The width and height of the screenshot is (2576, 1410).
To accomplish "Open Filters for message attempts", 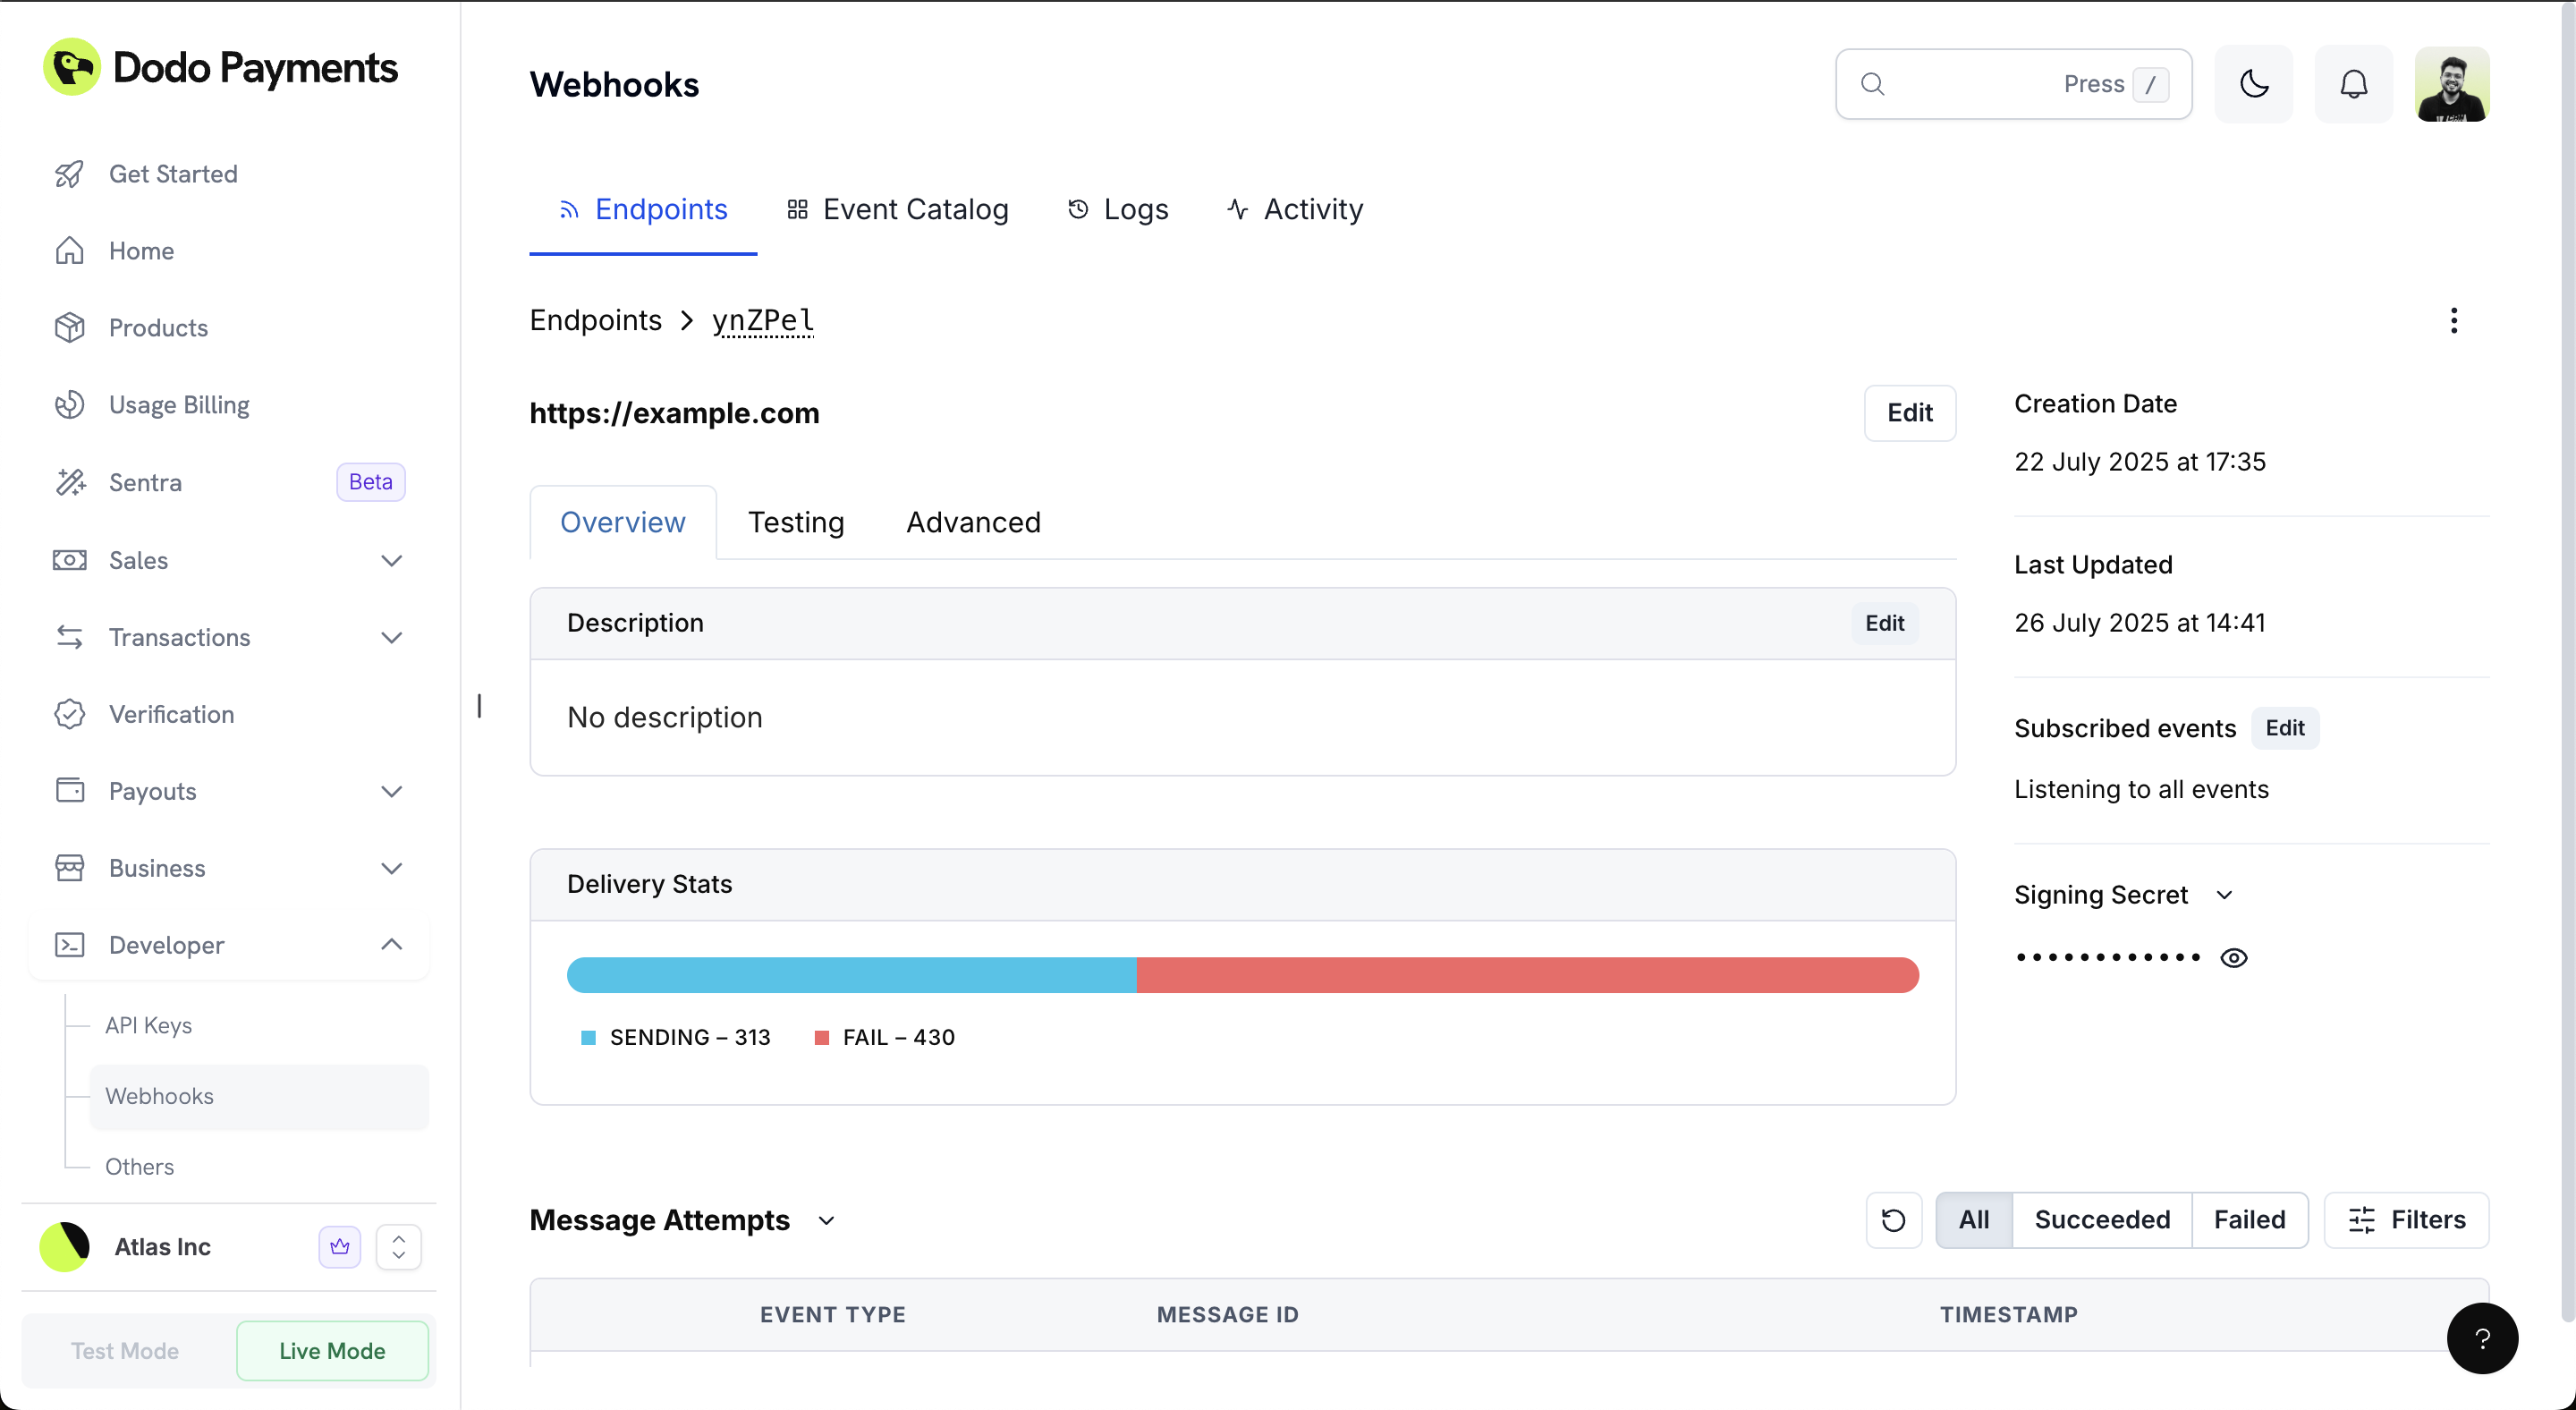I will pyautogui.click(x=2407, y=1219).
